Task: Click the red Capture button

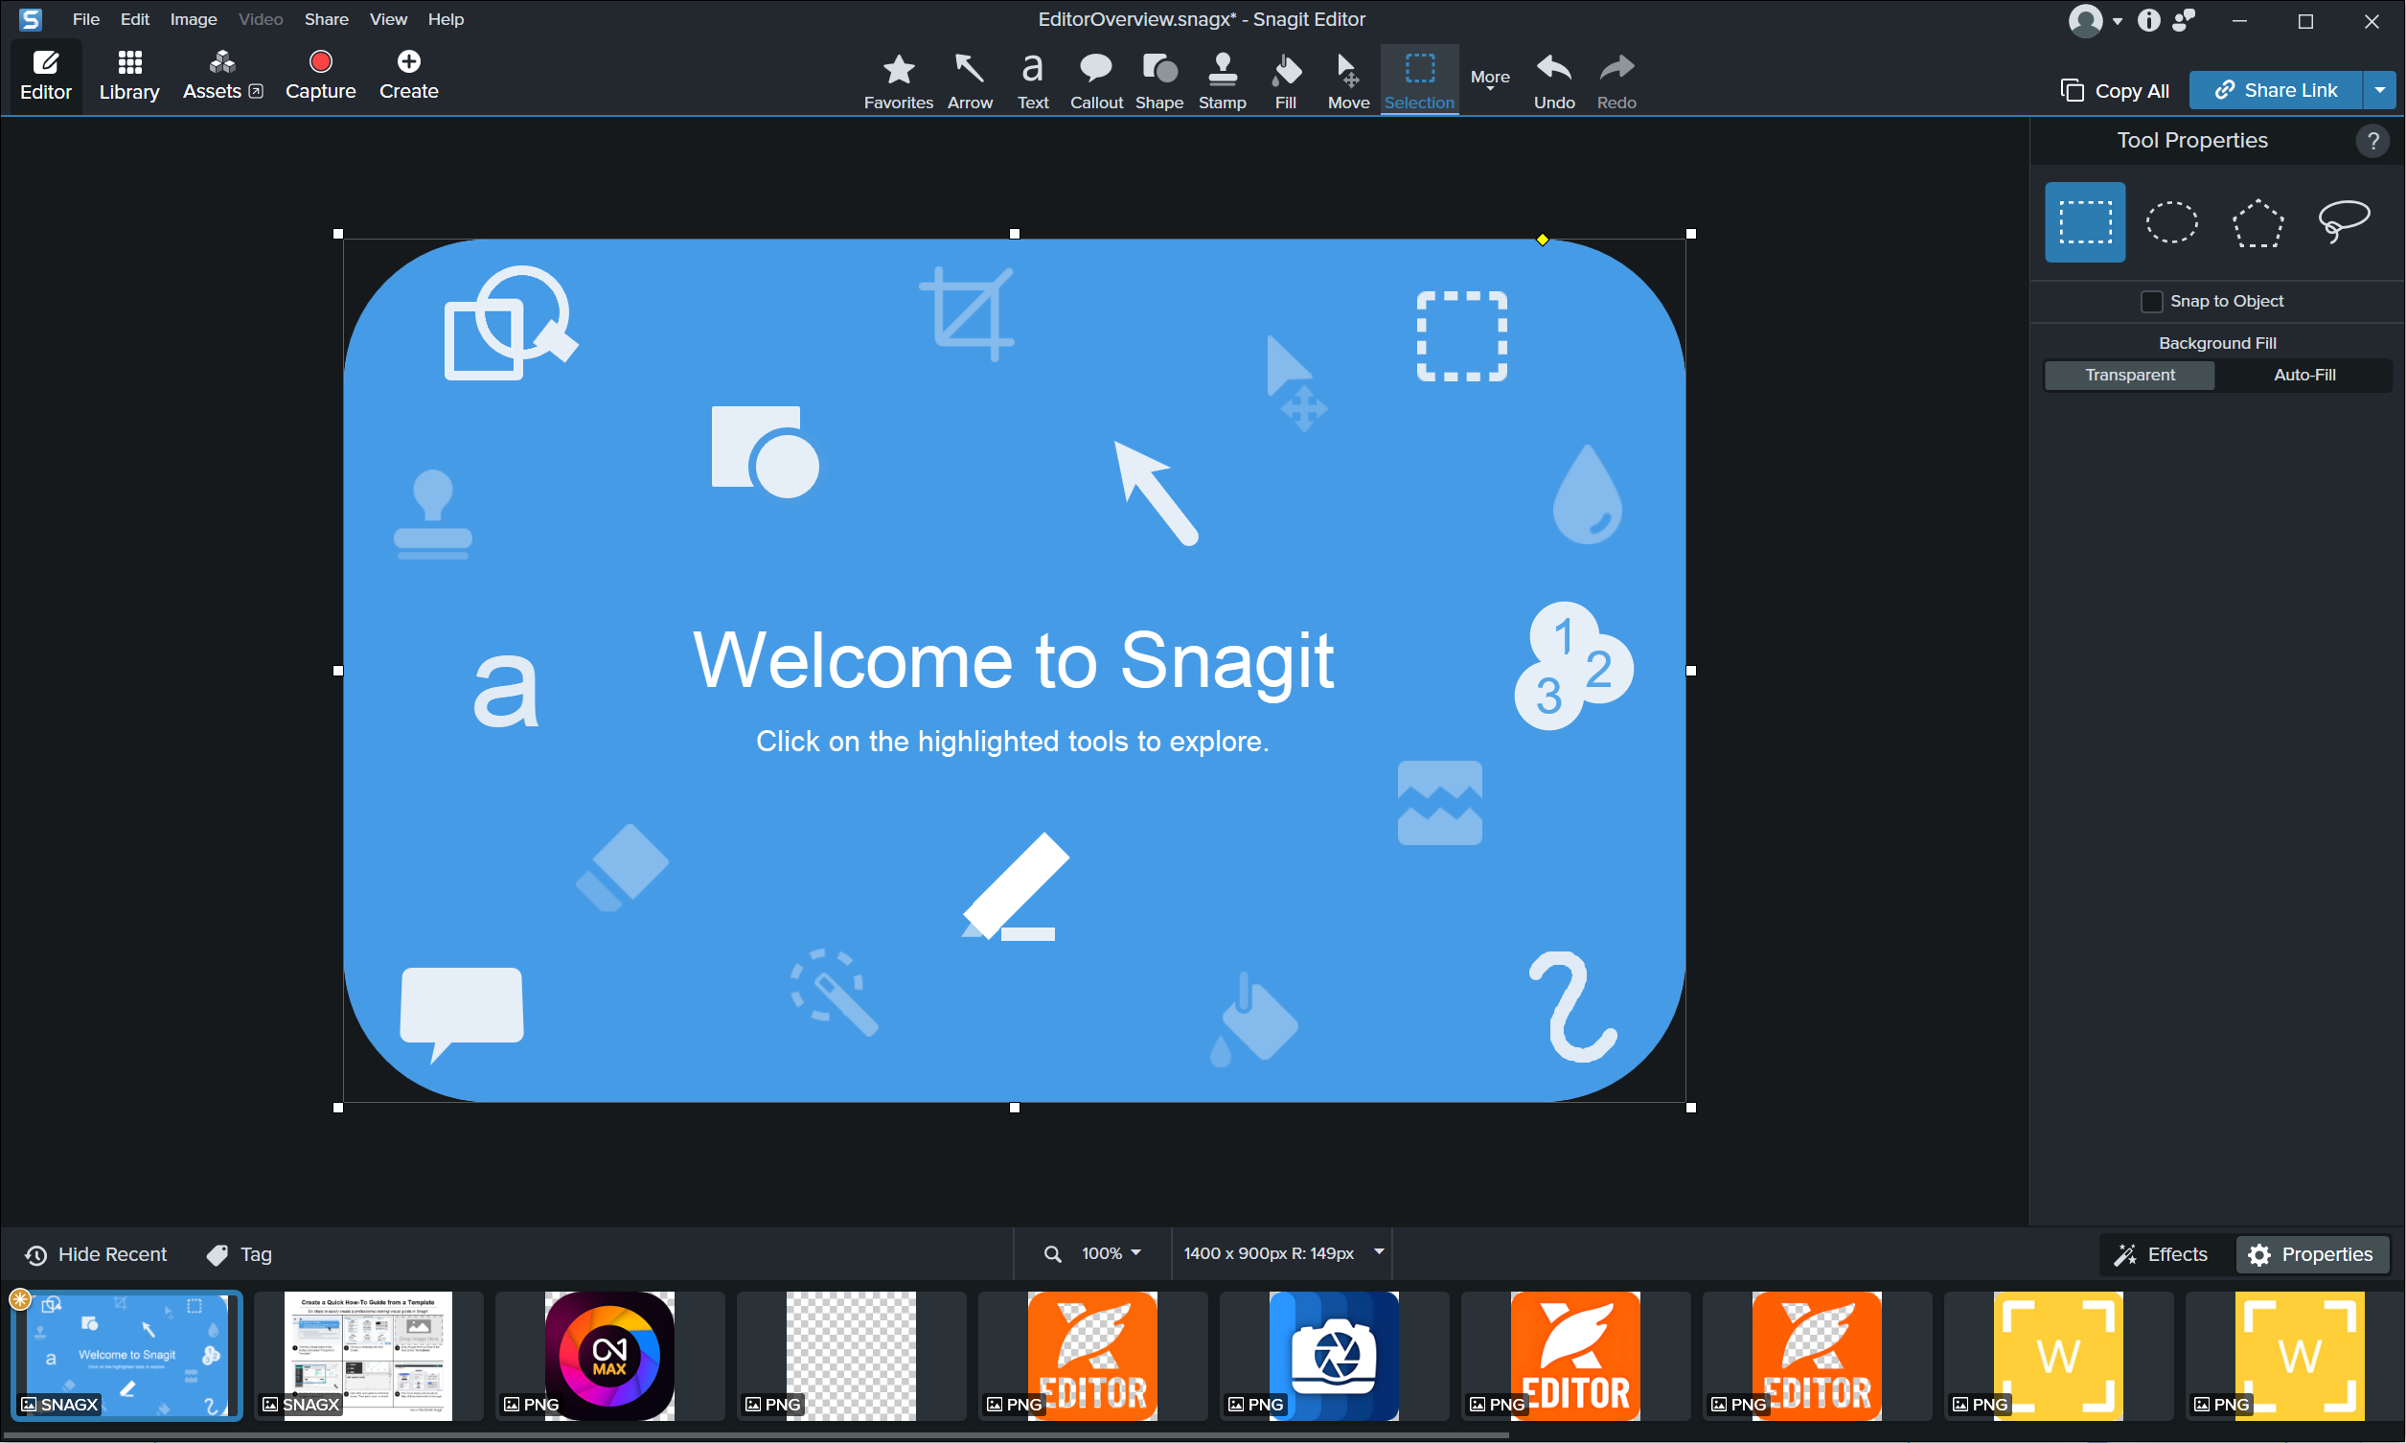Action: point(320,75)
